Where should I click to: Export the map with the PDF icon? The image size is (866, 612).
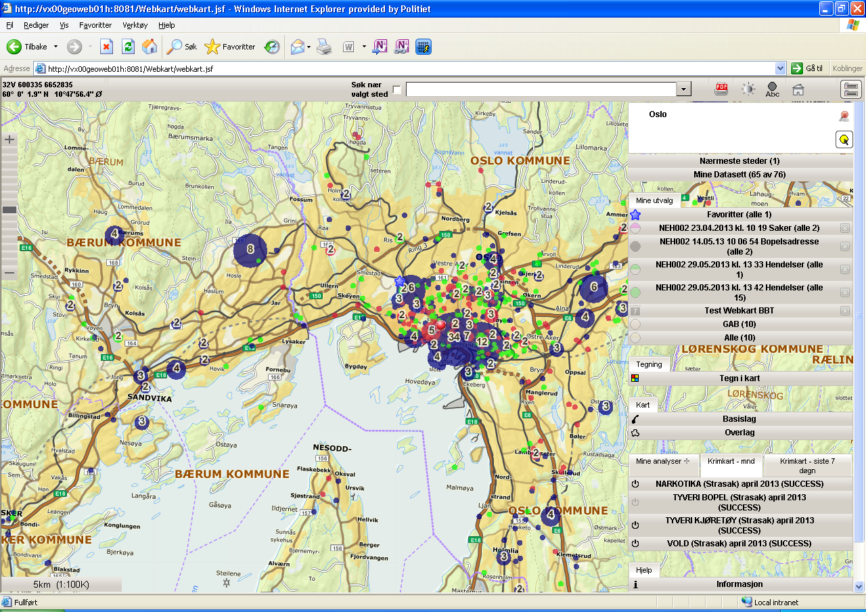click(722, 89)
